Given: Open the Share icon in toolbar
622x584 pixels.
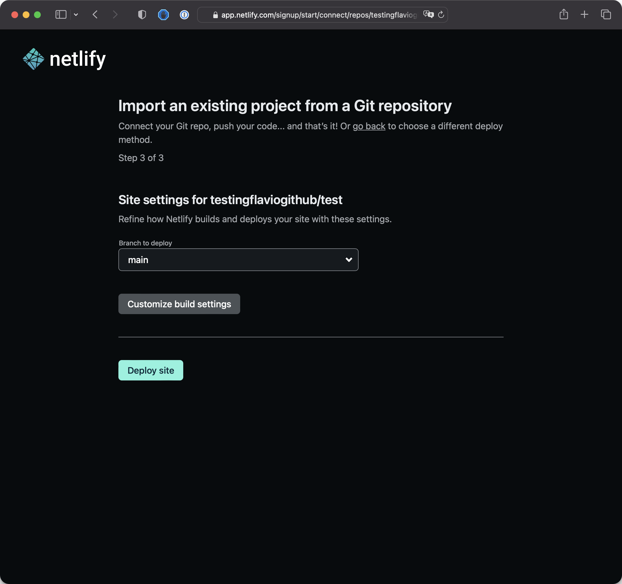Looking at the screenshot, I should (x=563, y=14).
